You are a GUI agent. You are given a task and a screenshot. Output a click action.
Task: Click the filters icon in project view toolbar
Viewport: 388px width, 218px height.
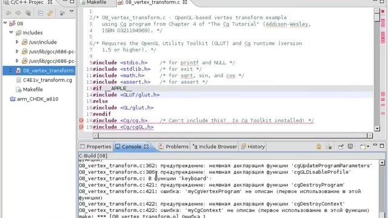[x=62, y=13]
